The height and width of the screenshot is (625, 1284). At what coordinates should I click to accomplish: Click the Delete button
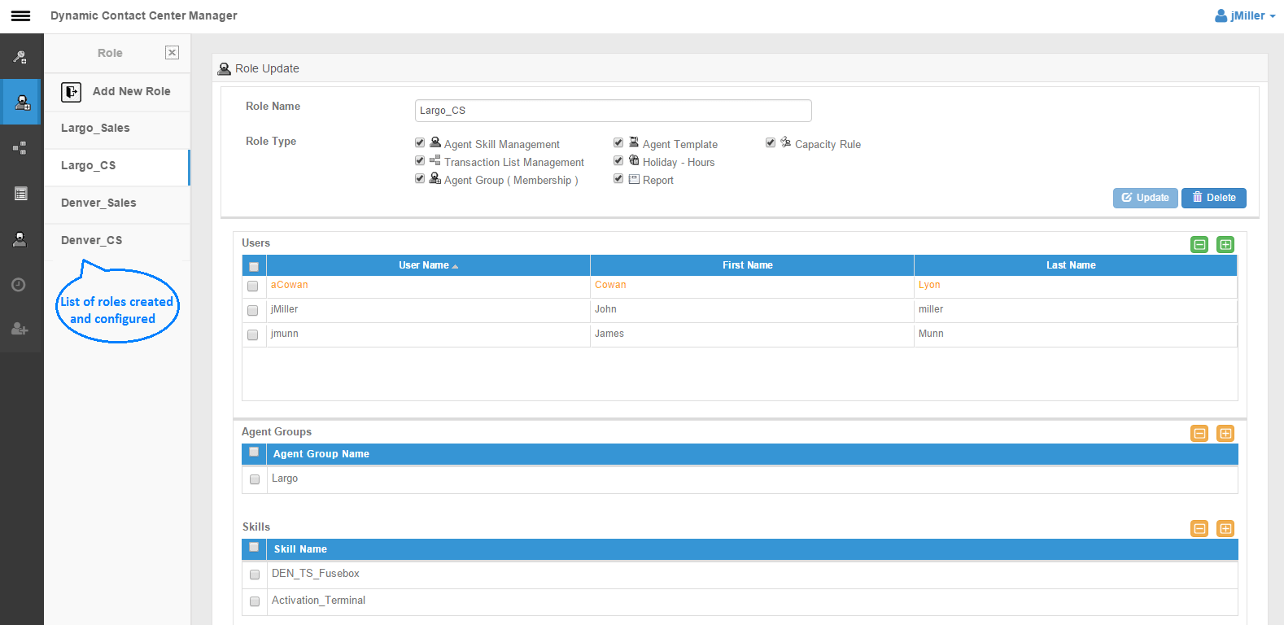click(x=1214, y=198)
